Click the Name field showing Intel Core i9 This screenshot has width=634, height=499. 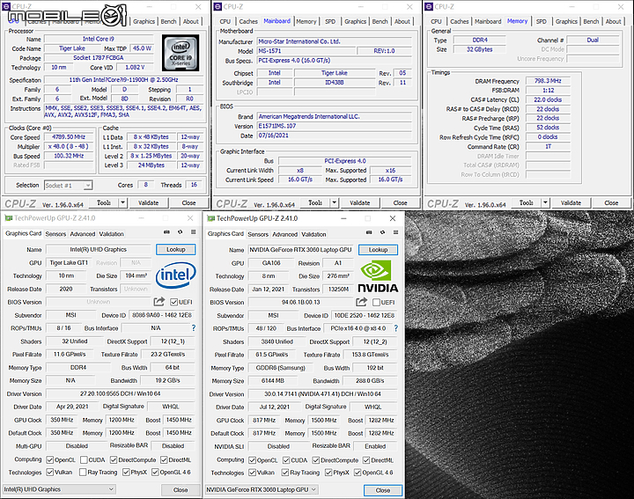point(99,39)
